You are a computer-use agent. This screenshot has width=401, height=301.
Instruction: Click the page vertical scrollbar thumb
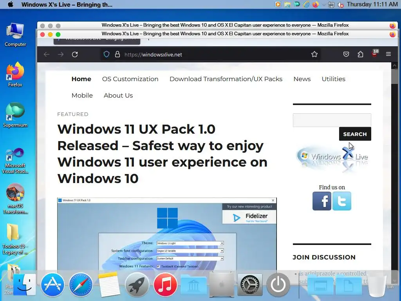pyautogui.click(x=395, y=76)
